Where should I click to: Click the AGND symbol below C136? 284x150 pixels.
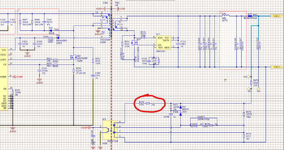coord(40,81)
